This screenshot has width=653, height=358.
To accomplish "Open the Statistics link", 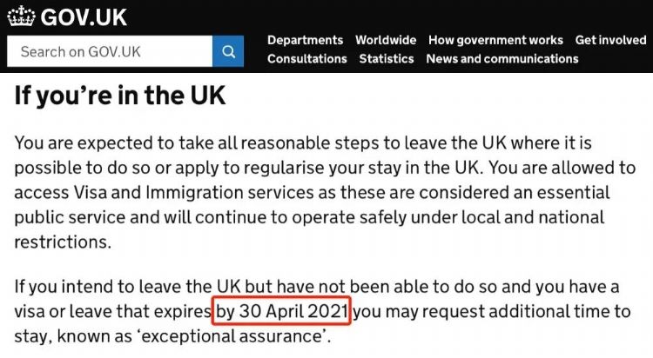I will [386, 58].
